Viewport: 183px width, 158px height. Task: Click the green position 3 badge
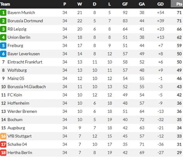coord(3,29)
